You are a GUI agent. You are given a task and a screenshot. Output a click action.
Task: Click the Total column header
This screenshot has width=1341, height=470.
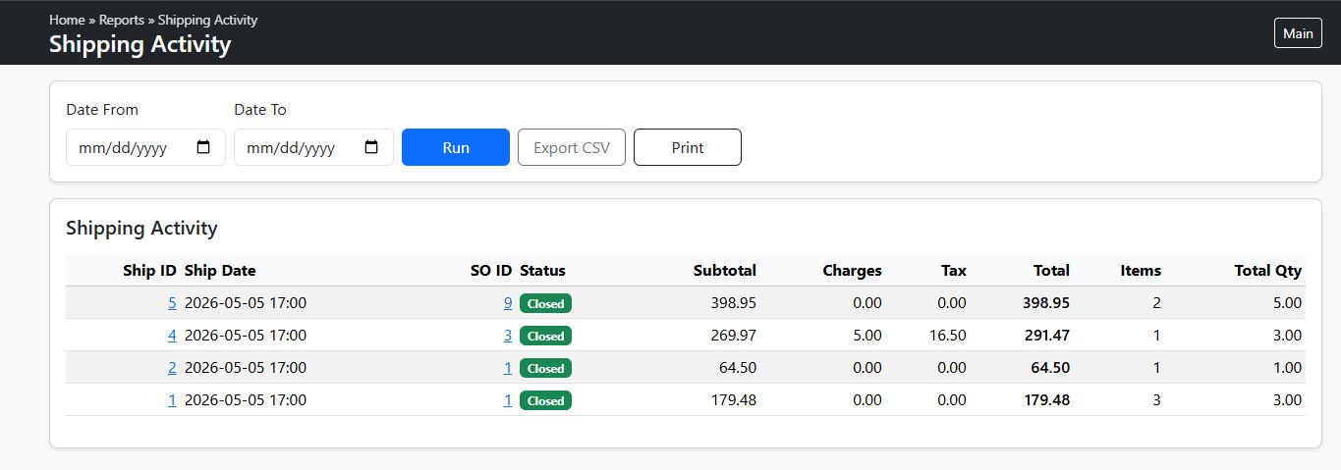(1051, 270)
